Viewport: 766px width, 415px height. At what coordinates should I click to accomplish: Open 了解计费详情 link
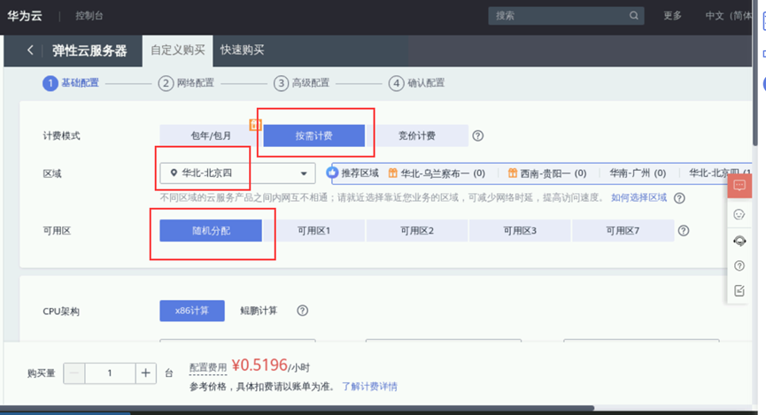(369, 386)
